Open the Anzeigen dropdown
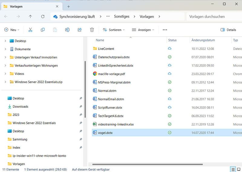This screenshot has height=172, width=242. tap(143, 30)
